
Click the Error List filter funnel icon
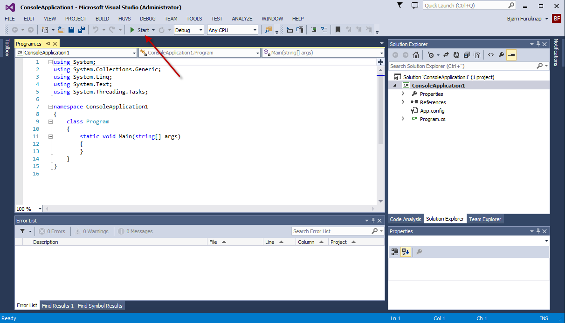coord(22,231)
